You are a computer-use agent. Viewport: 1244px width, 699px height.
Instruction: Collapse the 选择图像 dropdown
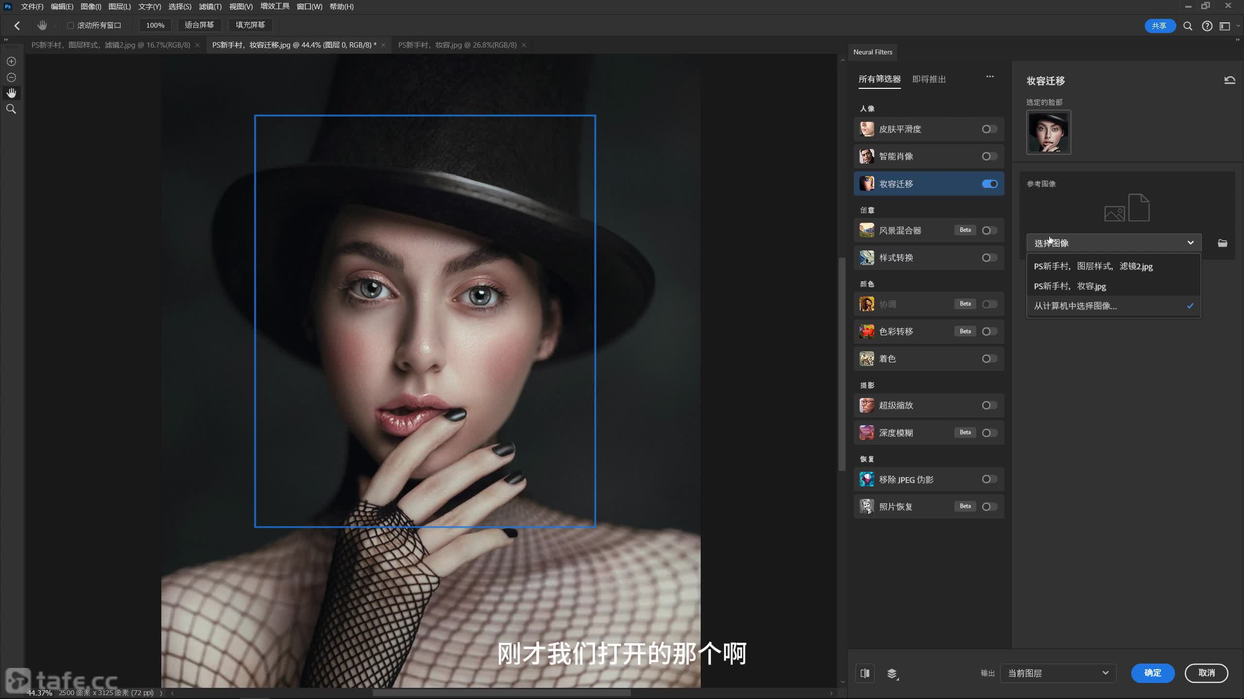[x=1190, y=243]
